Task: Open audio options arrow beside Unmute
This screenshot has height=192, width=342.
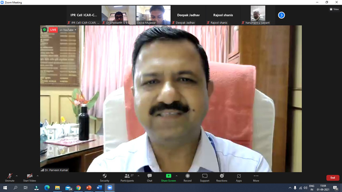Action: 17,176
